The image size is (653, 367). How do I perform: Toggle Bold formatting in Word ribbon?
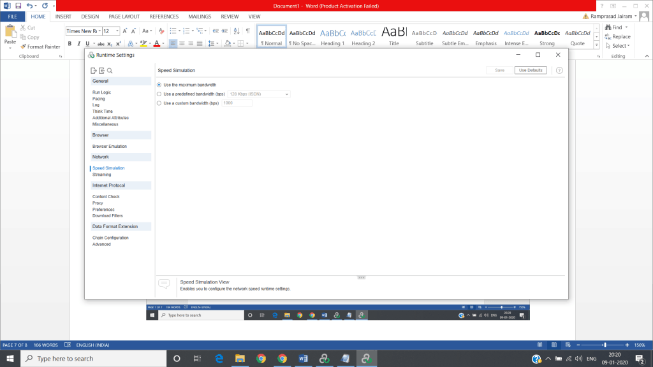pos(70,44)
